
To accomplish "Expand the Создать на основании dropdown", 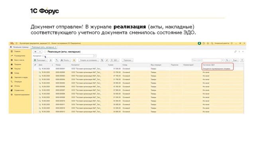I will (x=89, y=60).
